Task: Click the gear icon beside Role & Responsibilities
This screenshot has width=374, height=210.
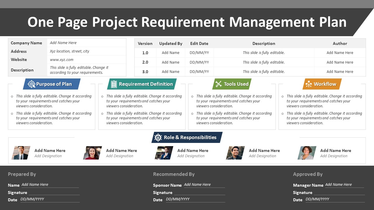Action: 158,137
